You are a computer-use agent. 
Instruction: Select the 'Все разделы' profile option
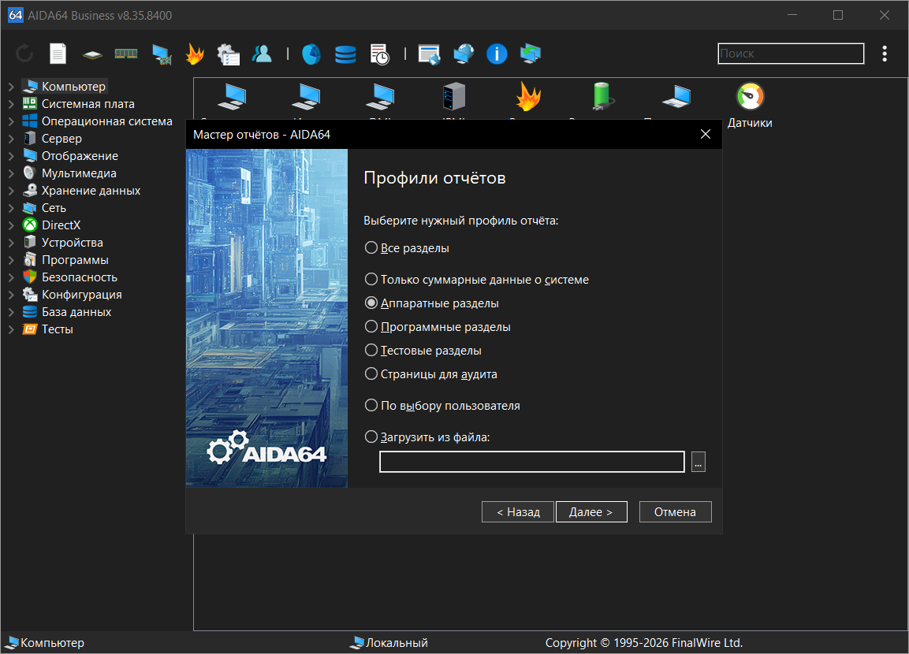tap(407, 248)
